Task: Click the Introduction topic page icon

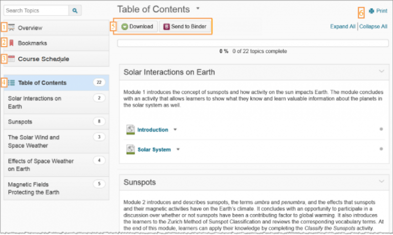Action: pos(130,130)
